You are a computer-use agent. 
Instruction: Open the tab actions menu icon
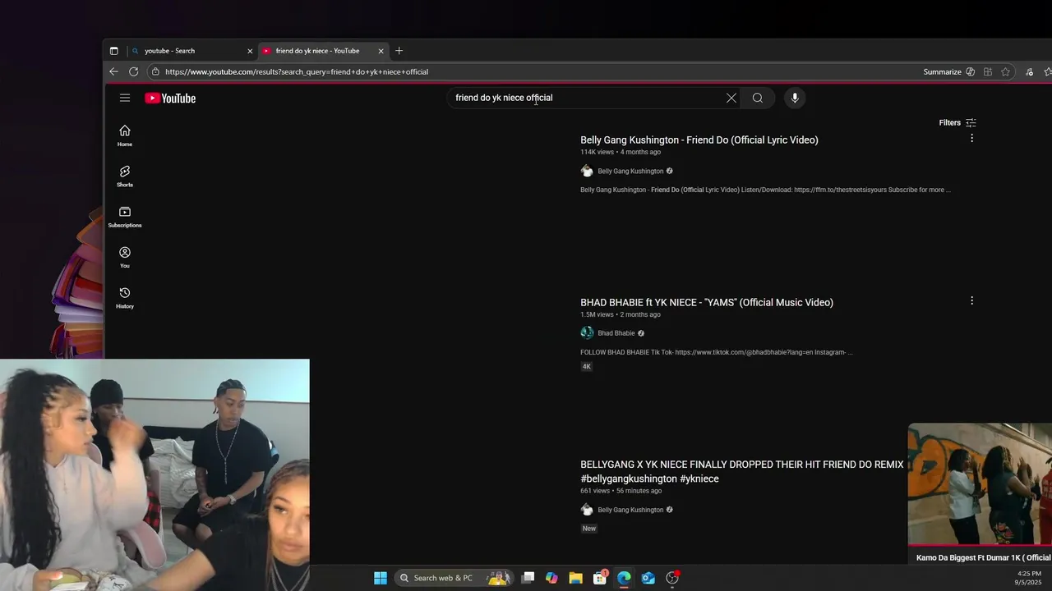113,51
